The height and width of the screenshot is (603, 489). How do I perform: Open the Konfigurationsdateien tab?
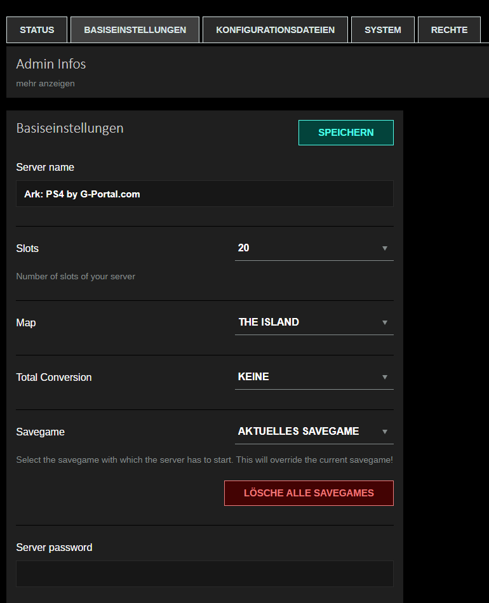point(275,30)
